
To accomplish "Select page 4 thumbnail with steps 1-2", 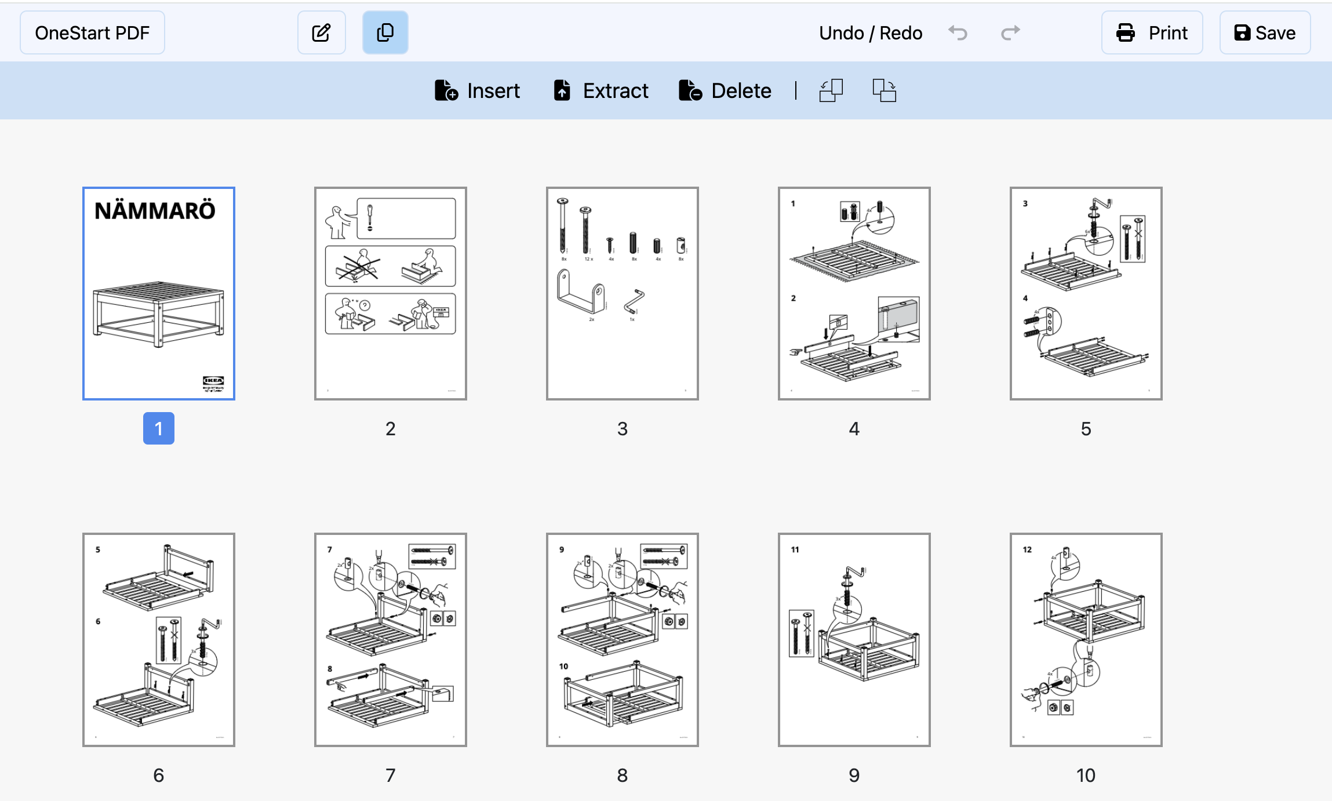I will tap(854, 293).
